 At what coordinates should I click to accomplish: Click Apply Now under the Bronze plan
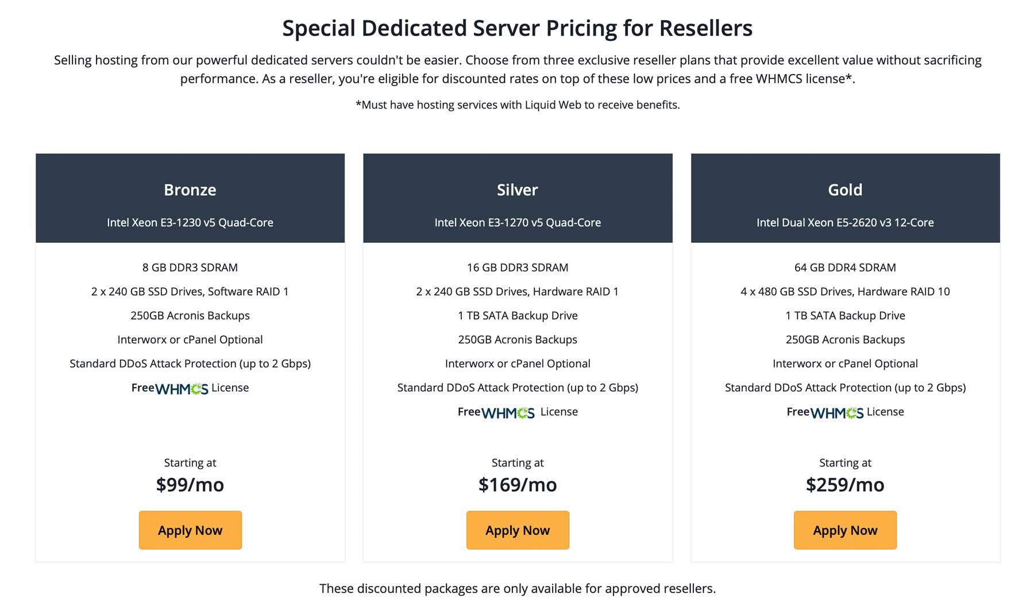pyautogui.click(x=190, y=530)
